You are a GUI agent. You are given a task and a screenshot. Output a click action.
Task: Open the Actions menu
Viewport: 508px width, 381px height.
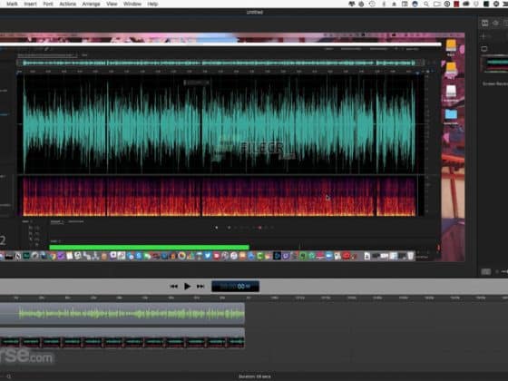(67, 4)
